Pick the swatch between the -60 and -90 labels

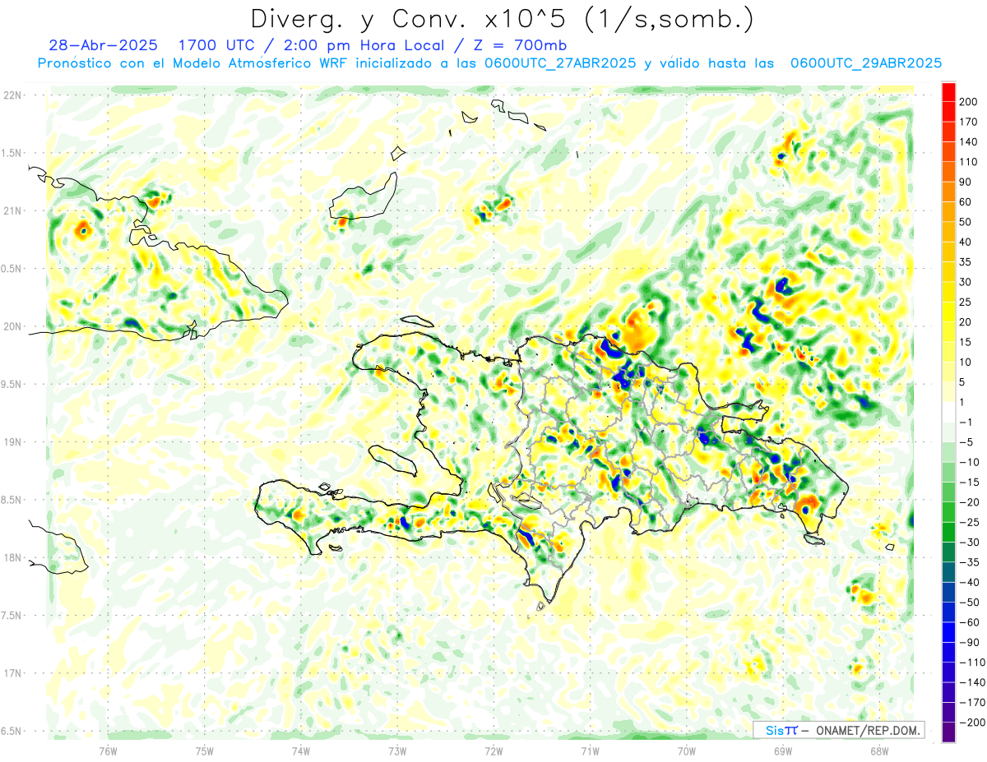[x=948, y=632]
